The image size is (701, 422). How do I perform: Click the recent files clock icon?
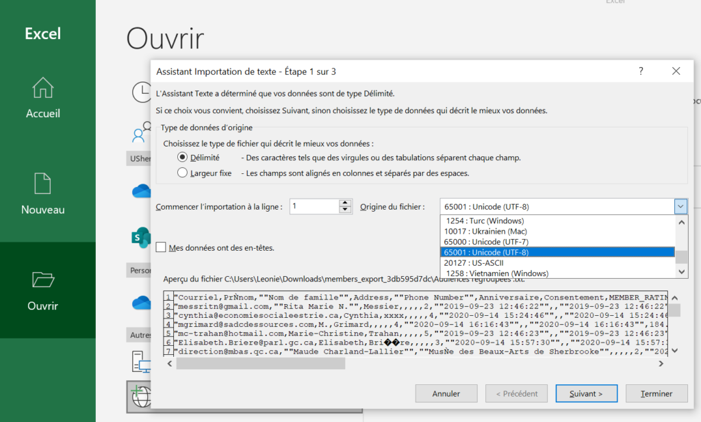coord(142,92)
